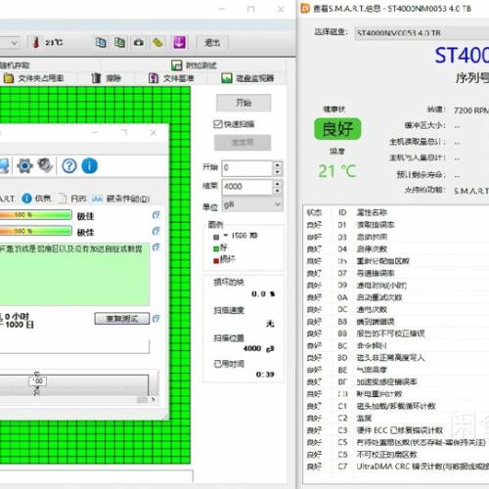Screen dimensions: 489x489
Task: Click the 重复测试 repeat test button
Action: pos(122,319)
